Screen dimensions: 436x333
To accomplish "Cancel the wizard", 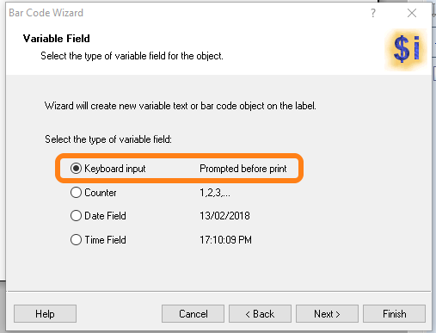I will [193, 314].
